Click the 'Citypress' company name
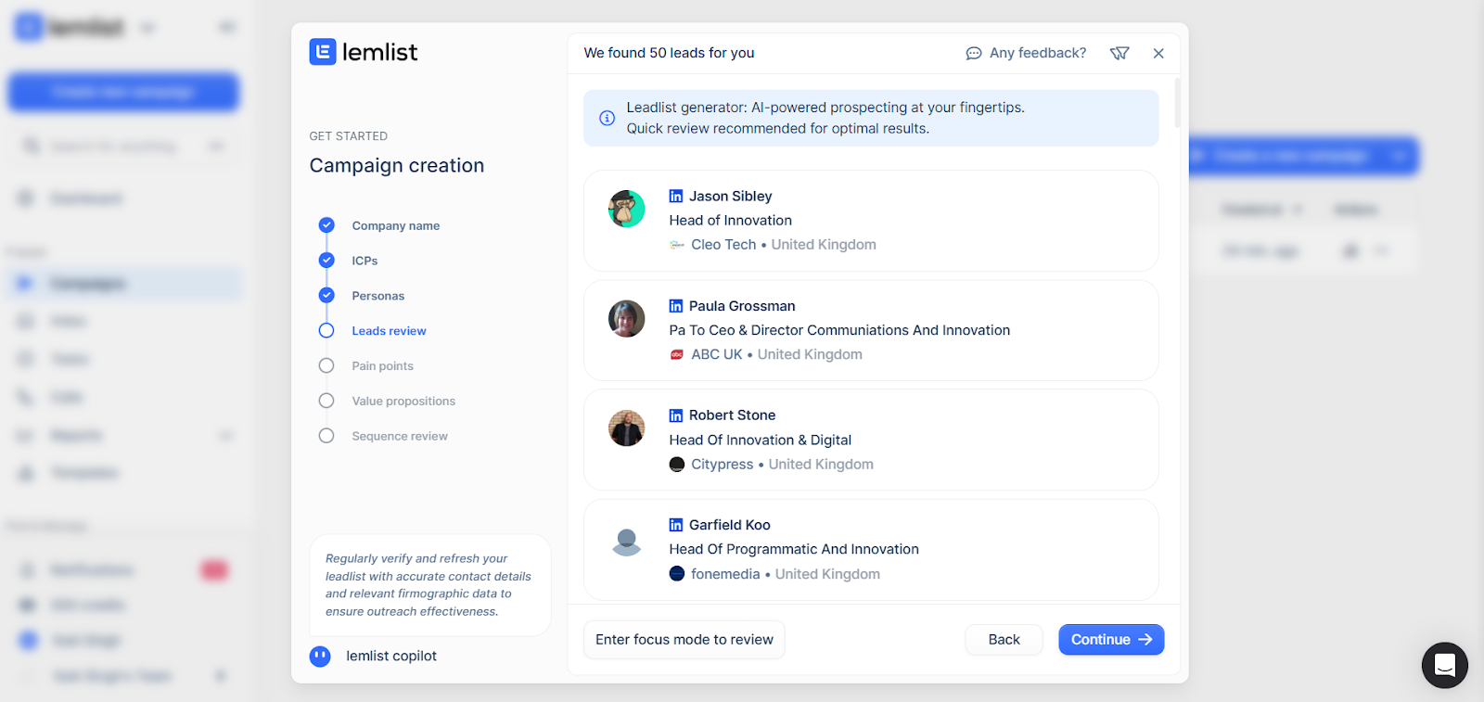The image size is (1484, 702). [x=722, y=465]
